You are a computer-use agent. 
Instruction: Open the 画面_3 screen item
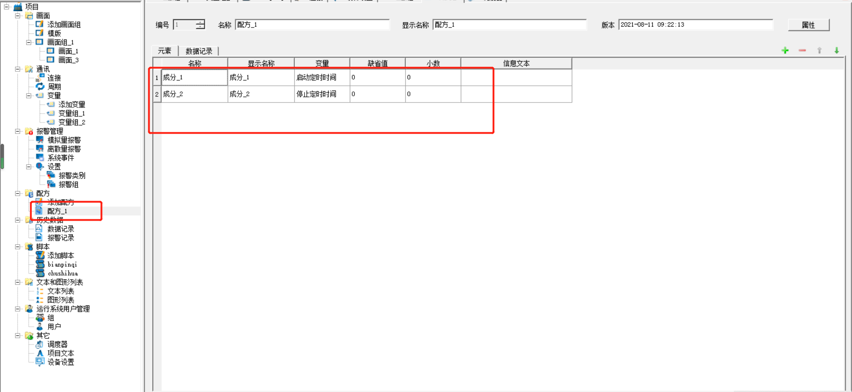(x=68, y=60)
